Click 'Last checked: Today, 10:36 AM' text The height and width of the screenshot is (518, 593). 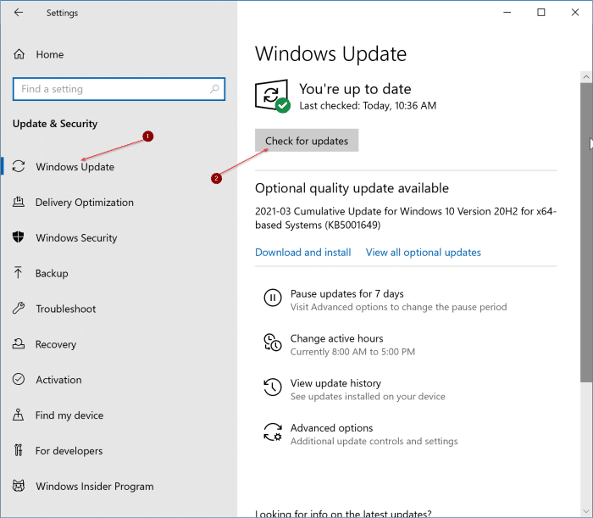(x=368, y=106)
